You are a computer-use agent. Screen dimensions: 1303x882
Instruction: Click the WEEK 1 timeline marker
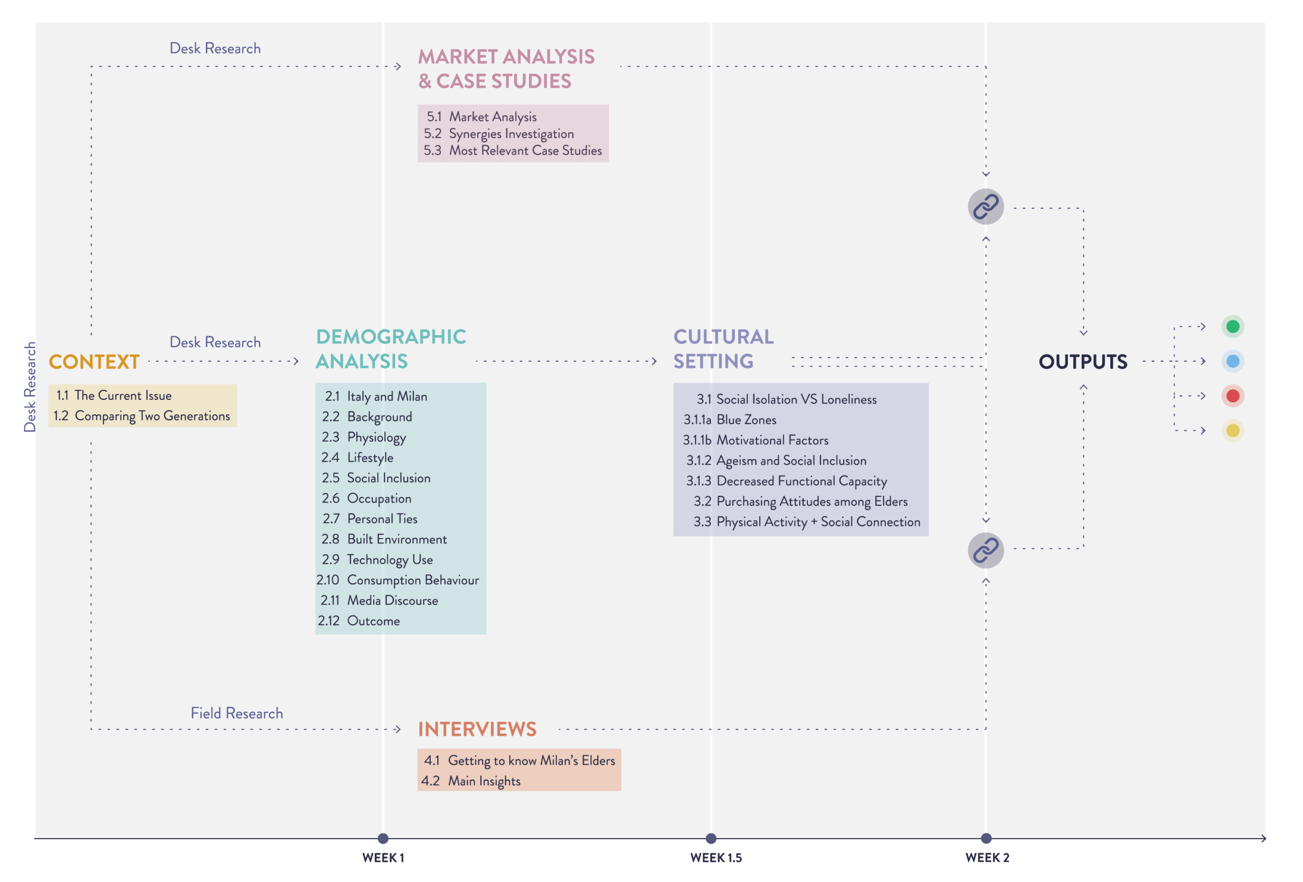383,838
